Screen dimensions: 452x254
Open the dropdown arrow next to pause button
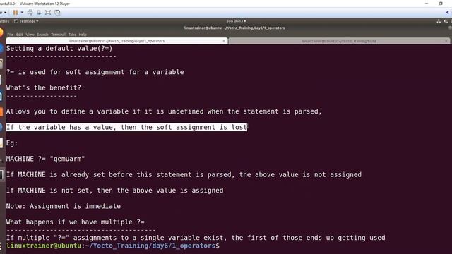(x=22, y=13)
